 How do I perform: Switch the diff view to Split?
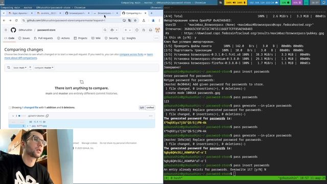142,108
